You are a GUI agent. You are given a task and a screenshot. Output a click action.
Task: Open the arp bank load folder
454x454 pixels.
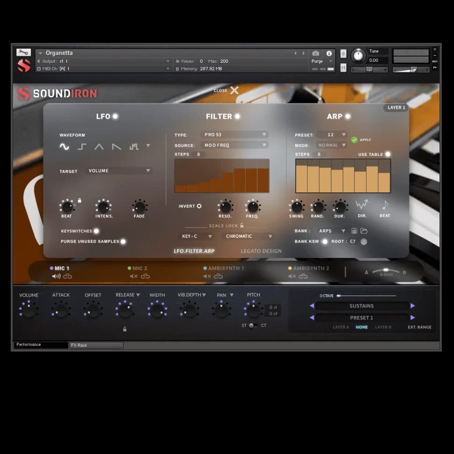[364, 231]
